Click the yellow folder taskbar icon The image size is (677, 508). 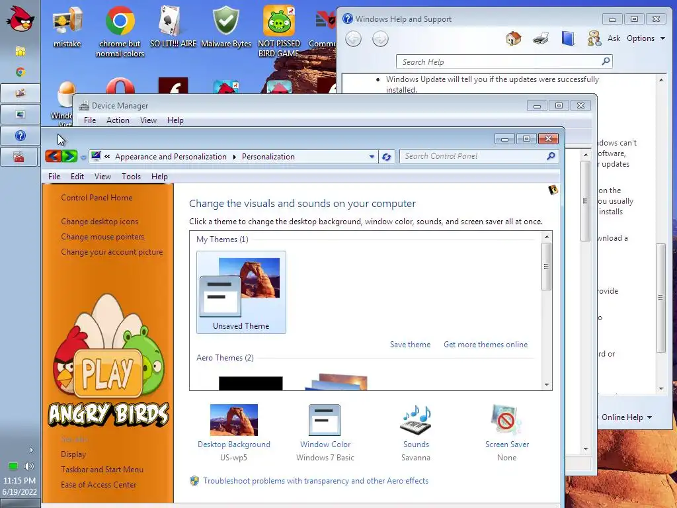tap(20, 51)
